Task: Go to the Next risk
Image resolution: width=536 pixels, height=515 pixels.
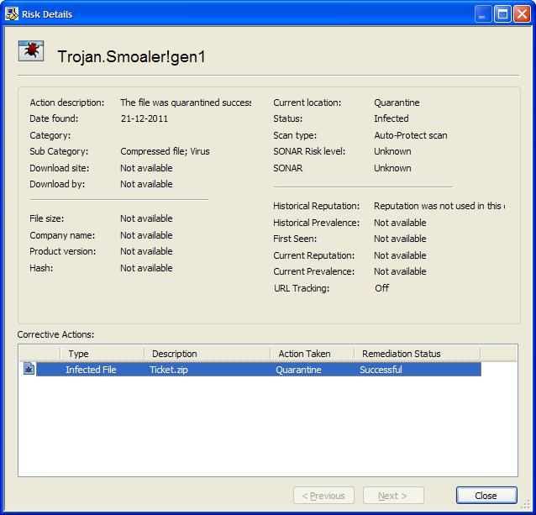Action: pos(393,496)
